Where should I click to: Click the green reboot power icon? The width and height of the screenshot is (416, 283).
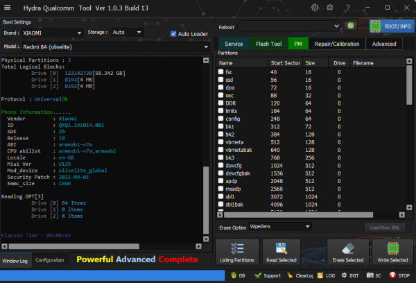tap(350, 26)
